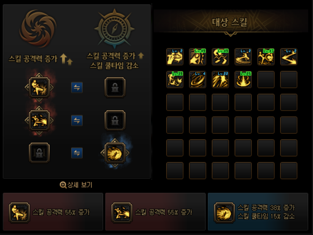Select the Lv.47 kick skill icon

coord(266,57)
